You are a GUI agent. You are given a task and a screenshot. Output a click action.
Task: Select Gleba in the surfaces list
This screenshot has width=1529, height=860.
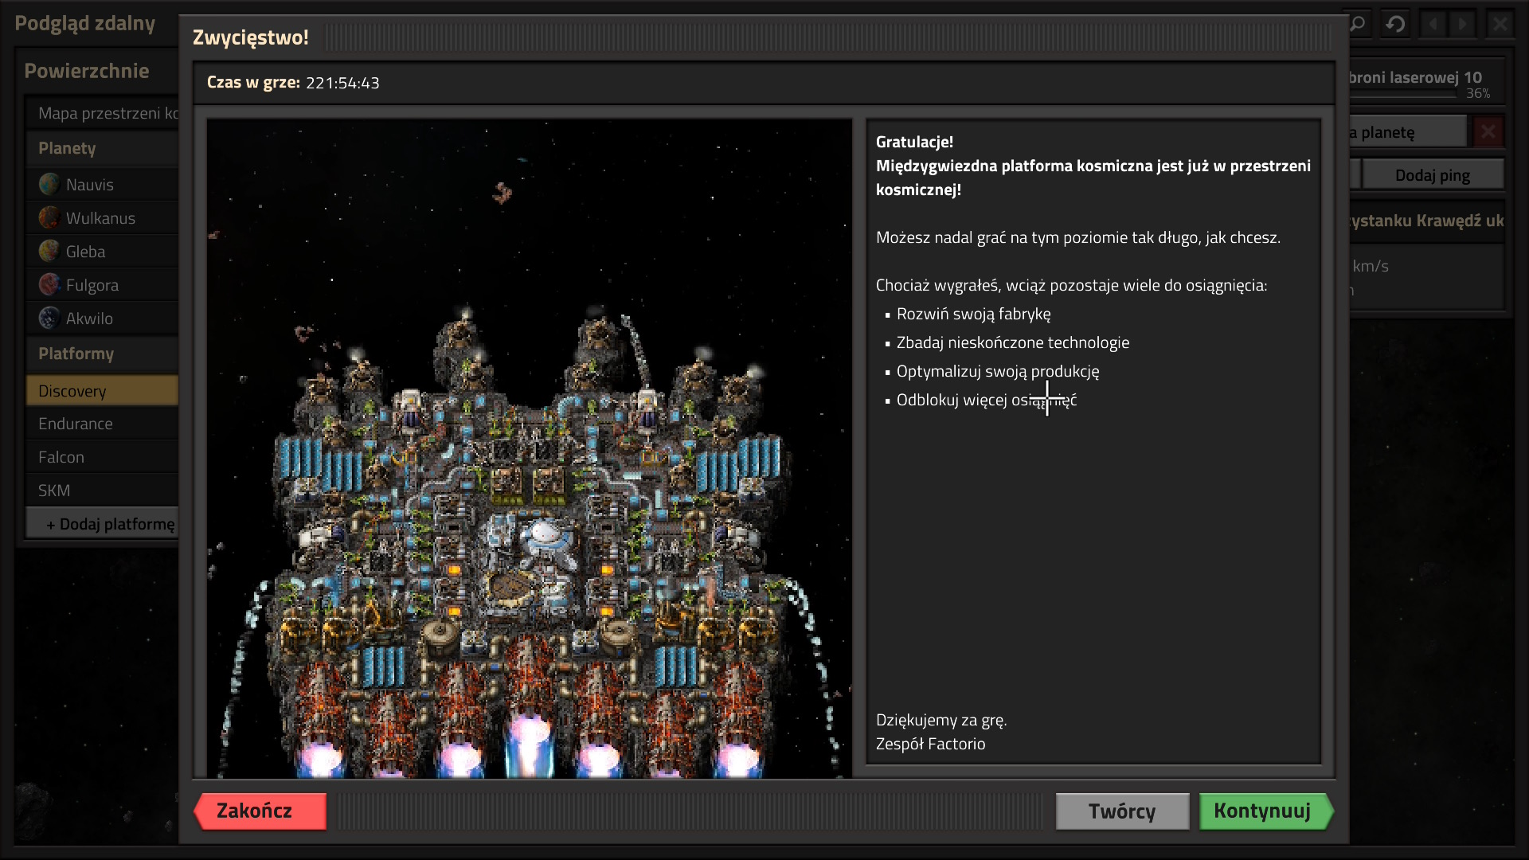point(103,252)
